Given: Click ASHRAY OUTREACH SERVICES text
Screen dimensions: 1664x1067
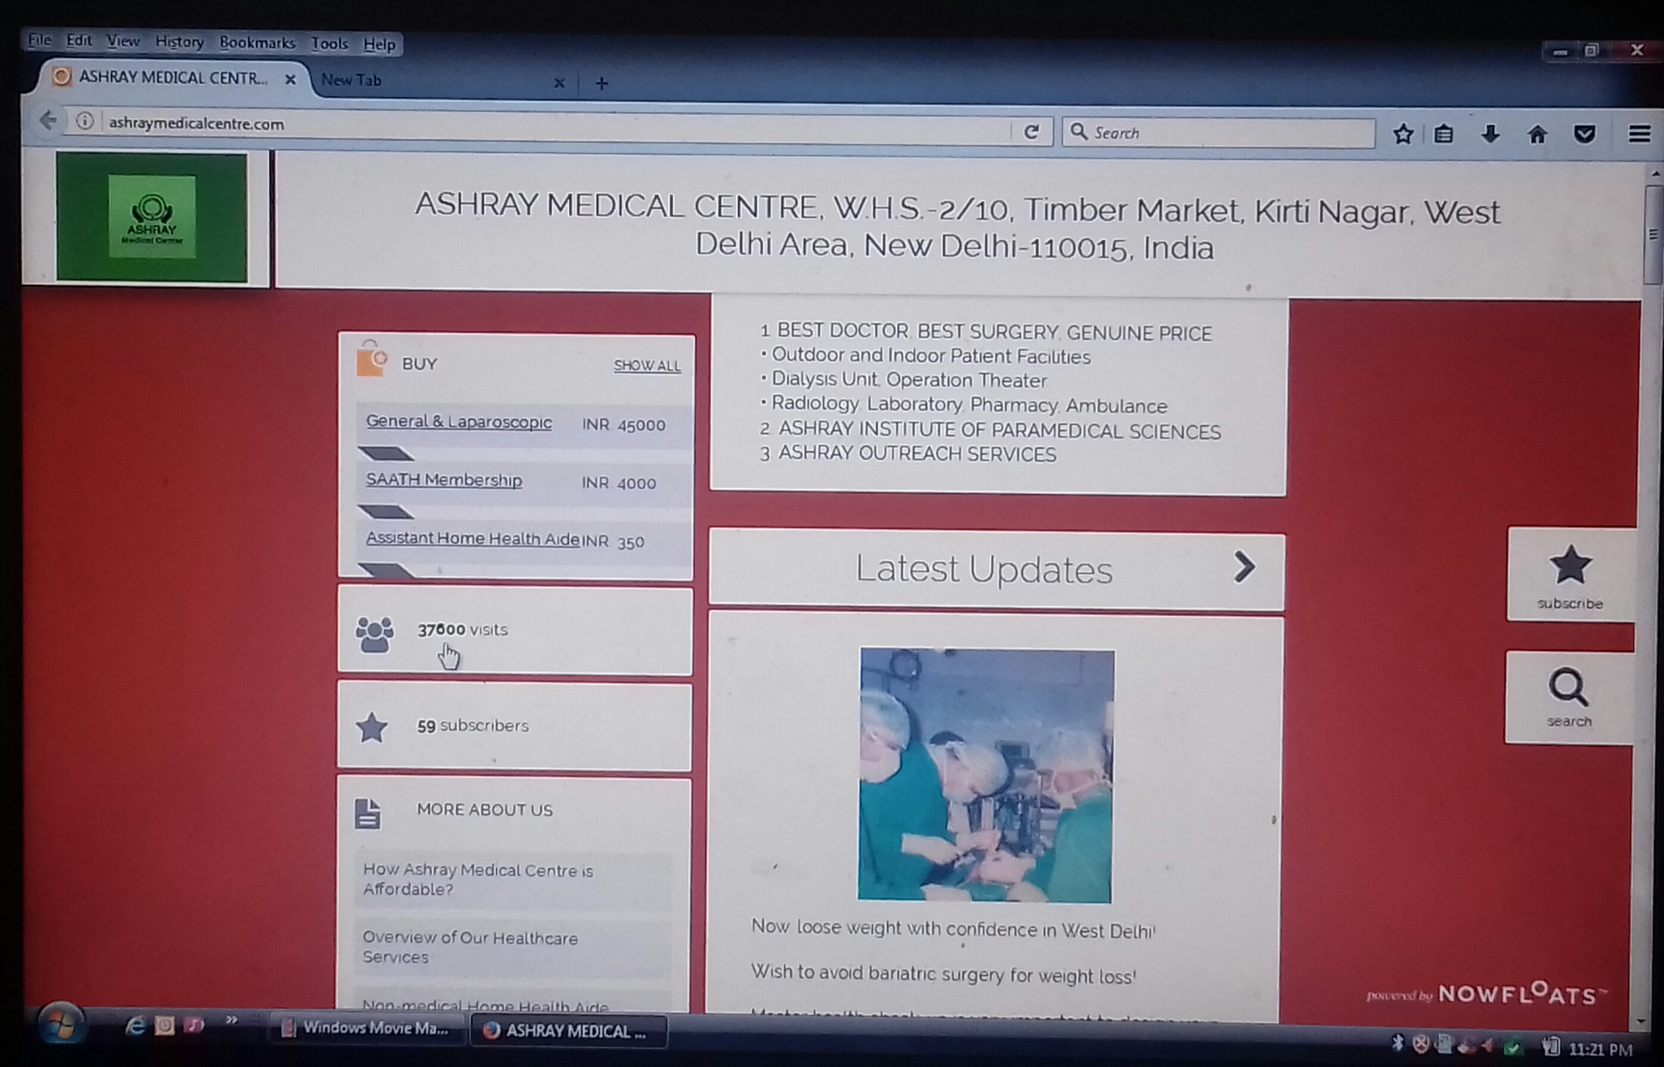Looking at the screenshot, I should tap(917, 453).
